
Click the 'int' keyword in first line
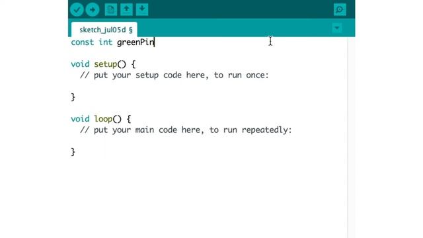(x=106, y=42)
